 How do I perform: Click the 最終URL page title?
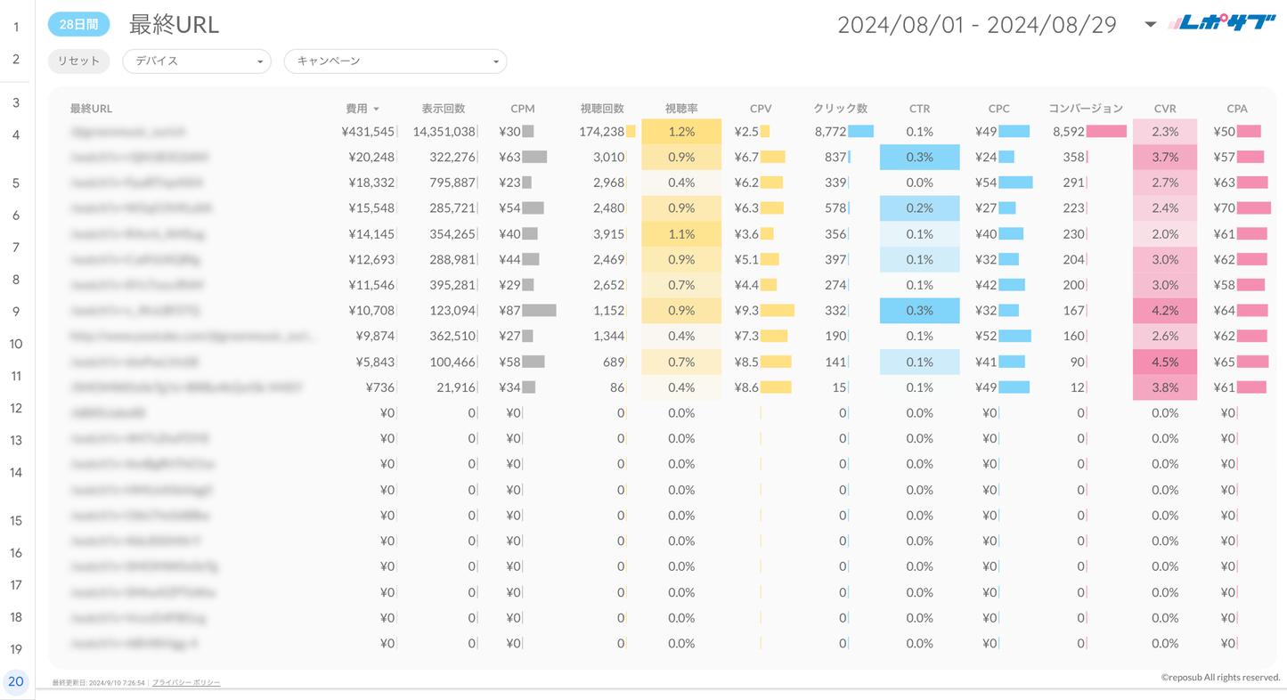[x=174, y=25]
